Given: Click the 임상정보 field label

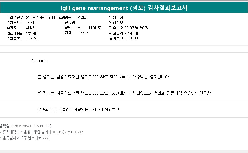Looking at the screenshot, I should tap(116, 23).
